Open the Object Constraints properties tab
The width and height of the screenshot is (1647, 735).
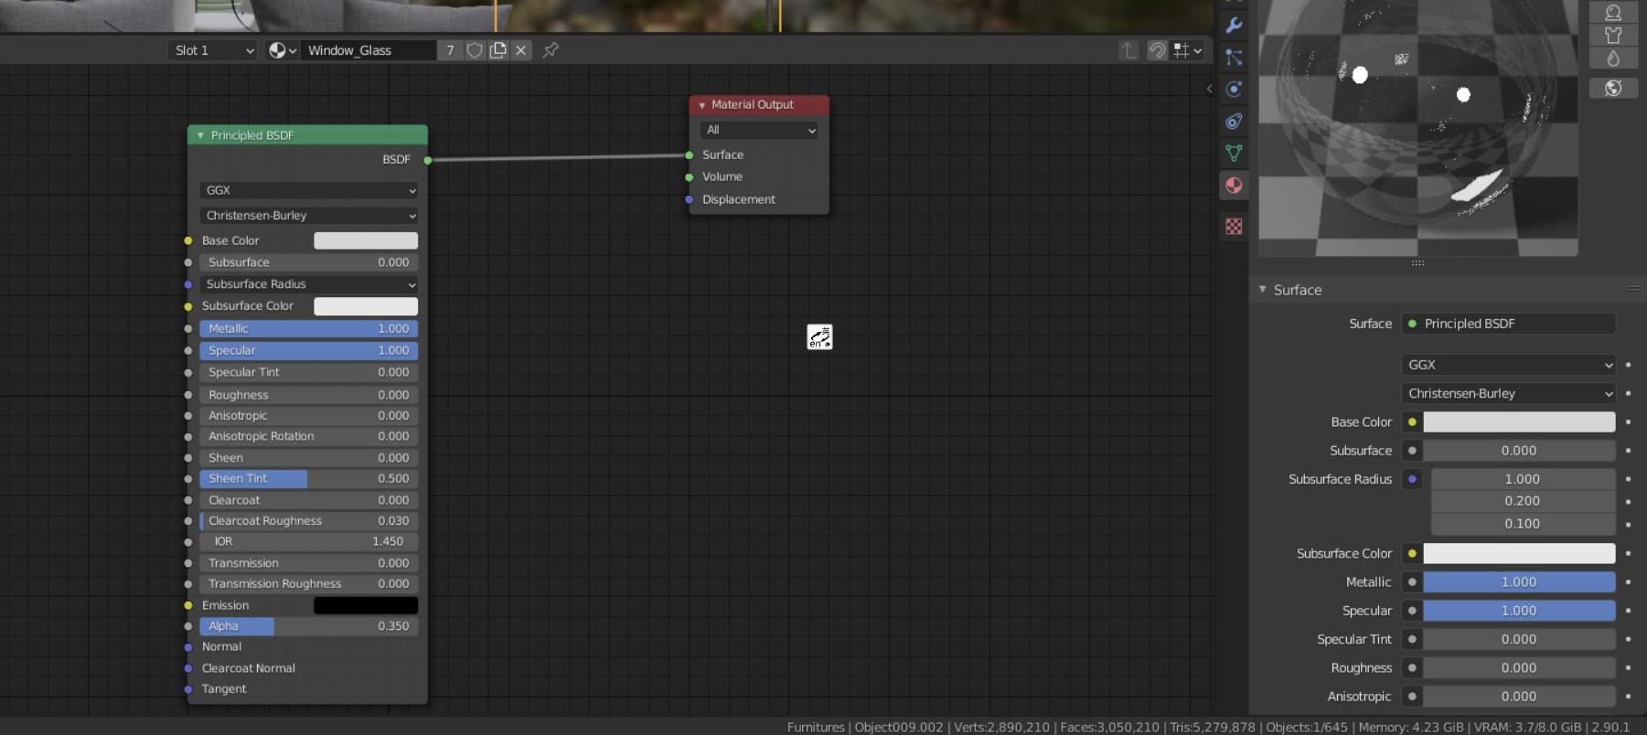coord(1234,121)
